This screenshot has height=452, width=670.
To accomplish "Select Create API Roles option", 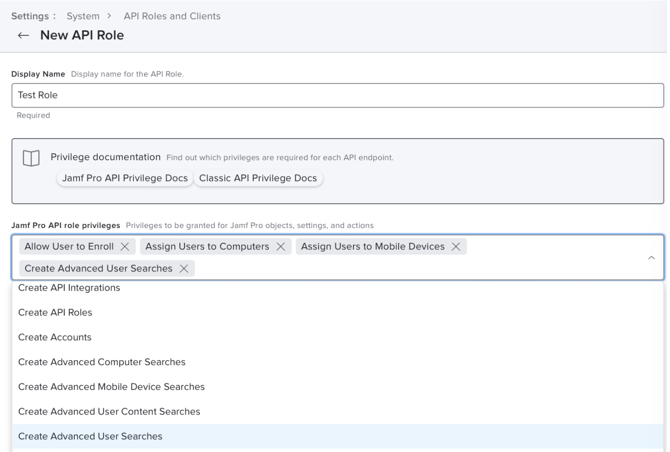I will point(338,312).
